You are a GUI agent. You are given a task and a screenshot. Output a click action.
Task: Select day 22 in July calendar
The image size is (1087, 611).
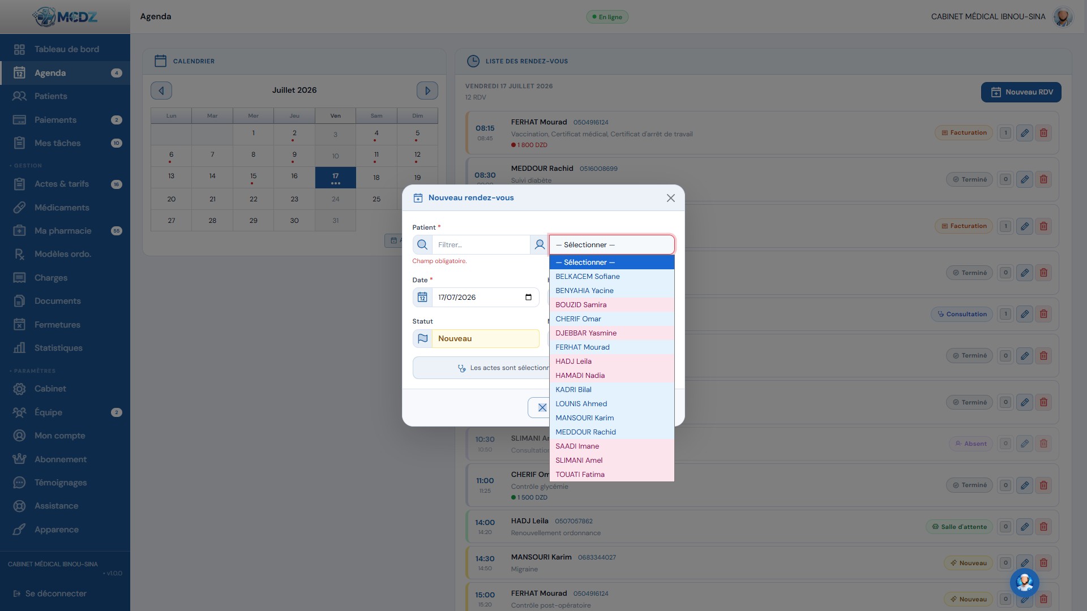(254, 199)
